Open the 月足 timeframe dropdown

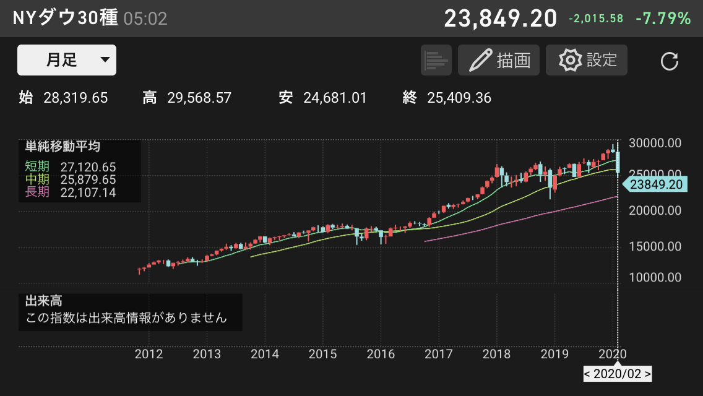point(67,59)
